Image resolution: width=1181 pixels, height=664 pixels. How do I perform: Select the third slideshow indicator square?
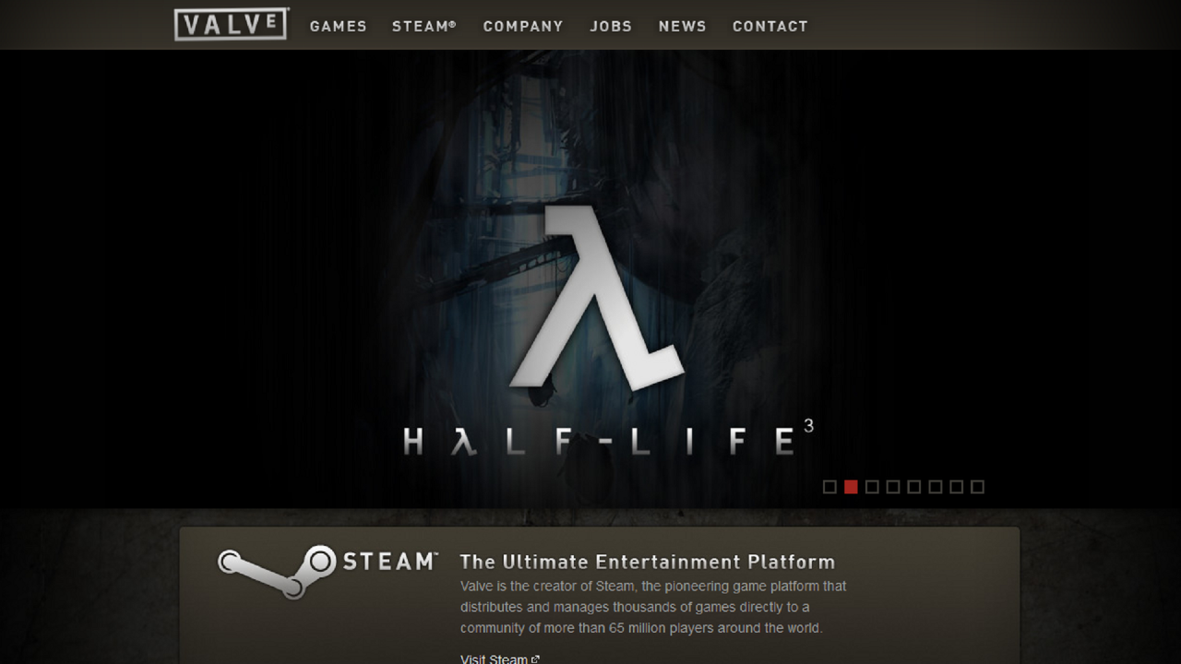872,487
